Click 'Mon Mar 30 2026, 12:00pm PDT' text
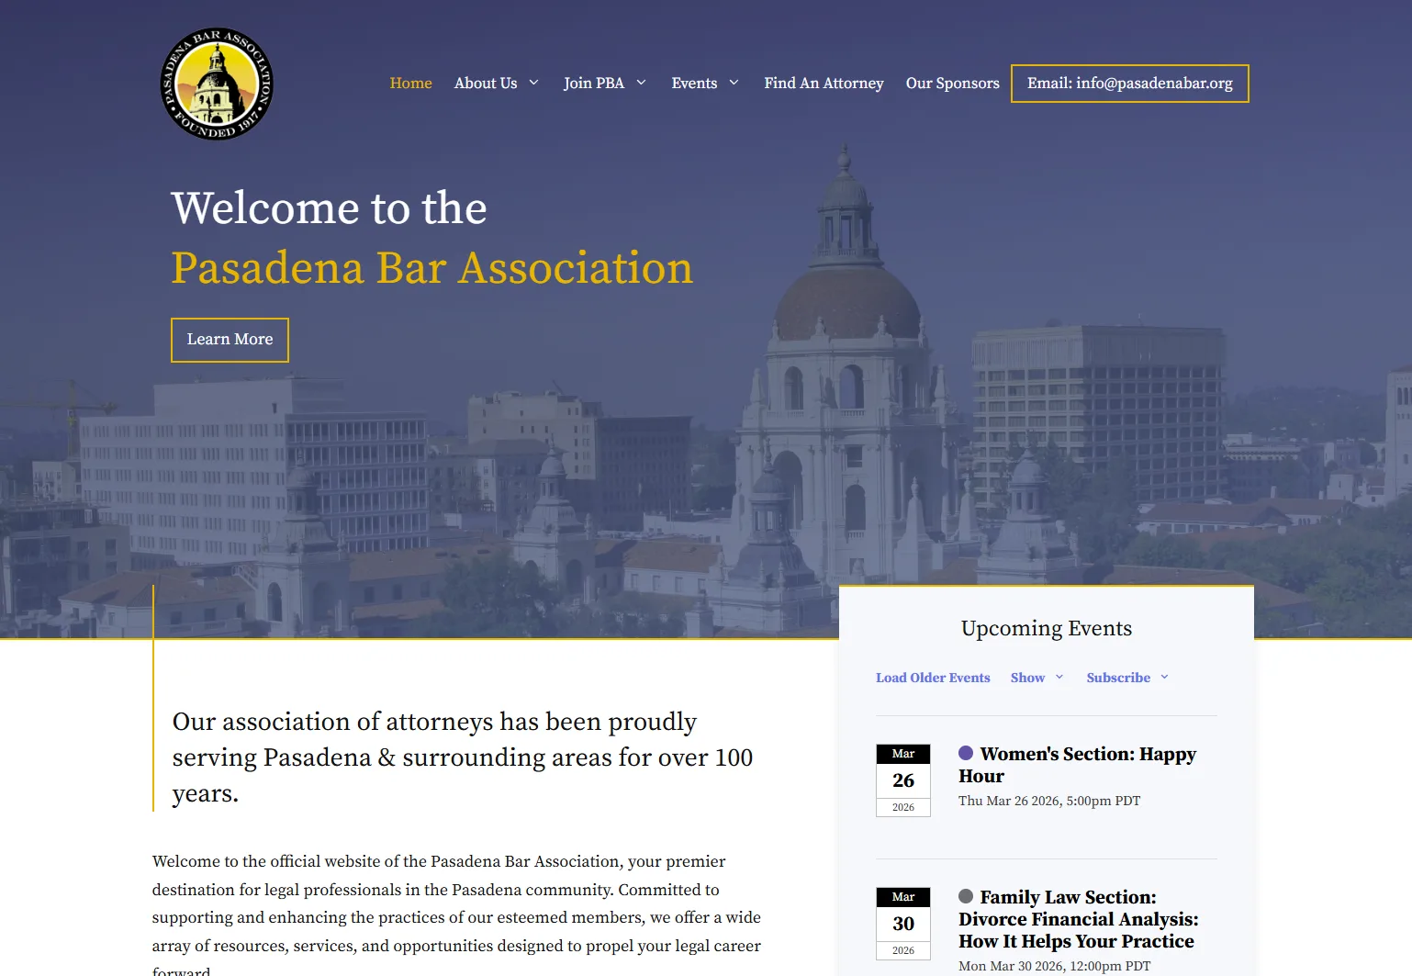The width and height of the screenshot is (1412, 976). click(1054, 966)
